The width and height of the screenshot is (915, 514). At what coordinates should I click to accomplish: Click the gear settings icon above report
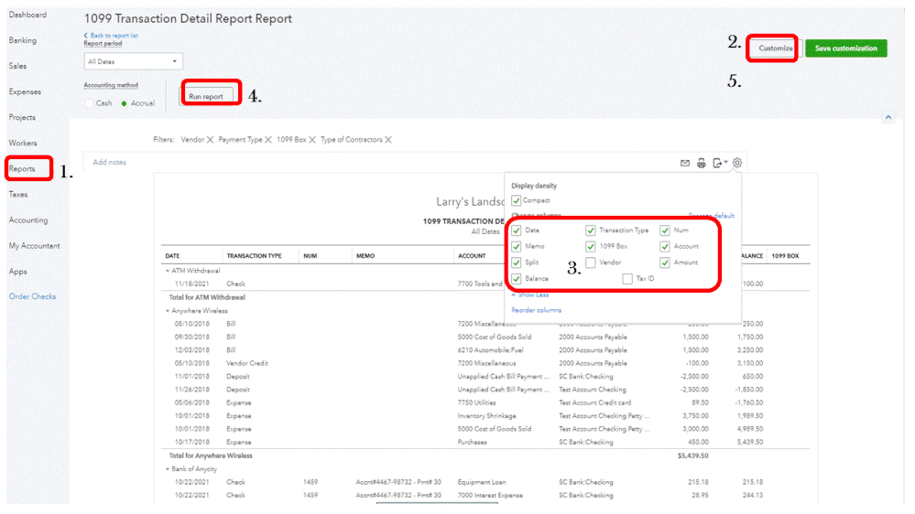tap(737, 163)
